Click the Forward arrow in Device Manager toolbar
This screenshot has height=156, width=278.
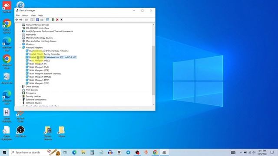[x=21, y=19]
